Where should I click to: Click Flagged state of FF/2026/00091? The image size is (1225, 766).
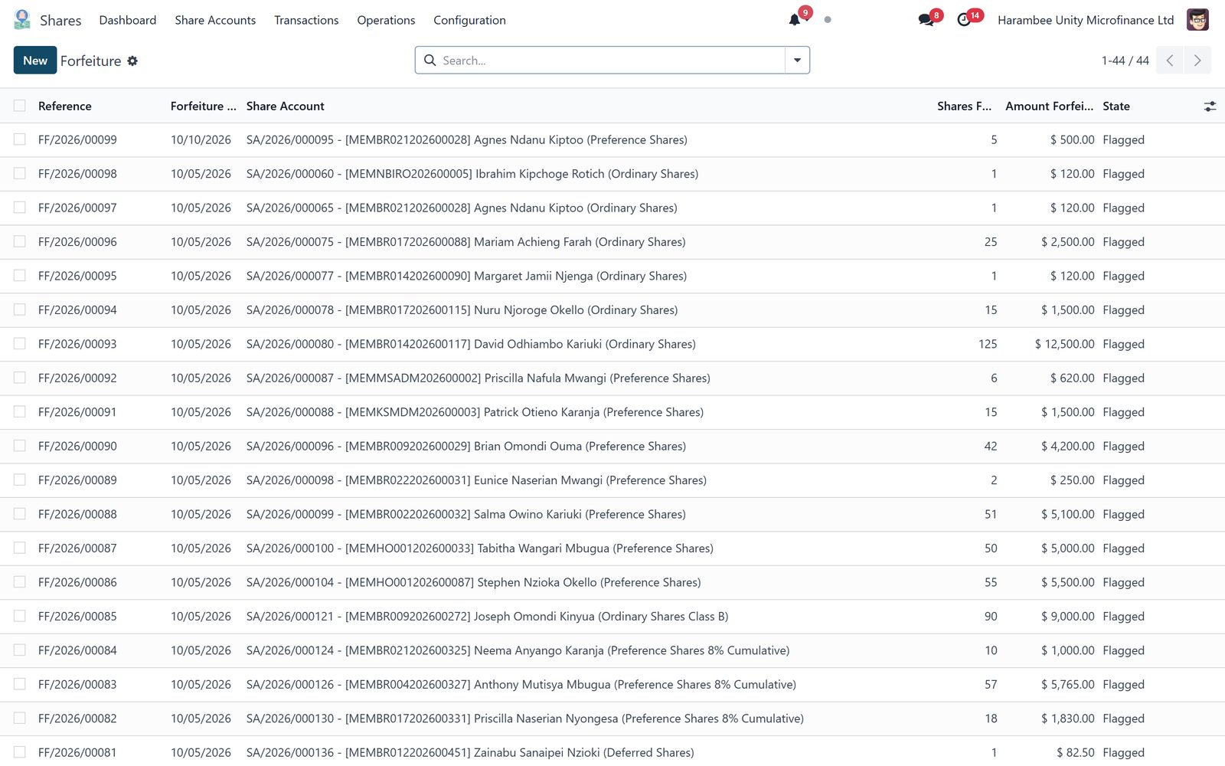[1123, 412]
